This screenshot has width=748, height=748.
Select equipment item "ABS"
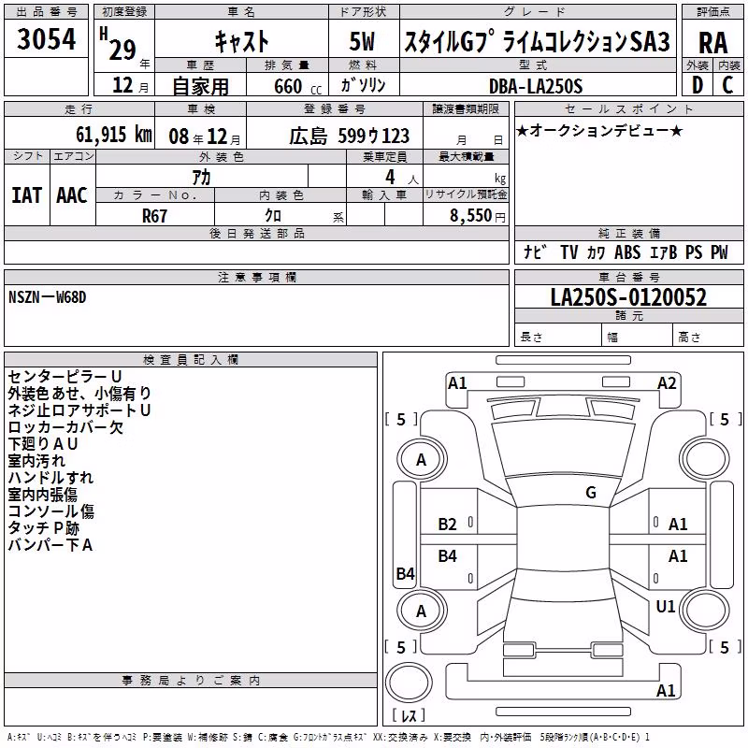tap(627, 252)
